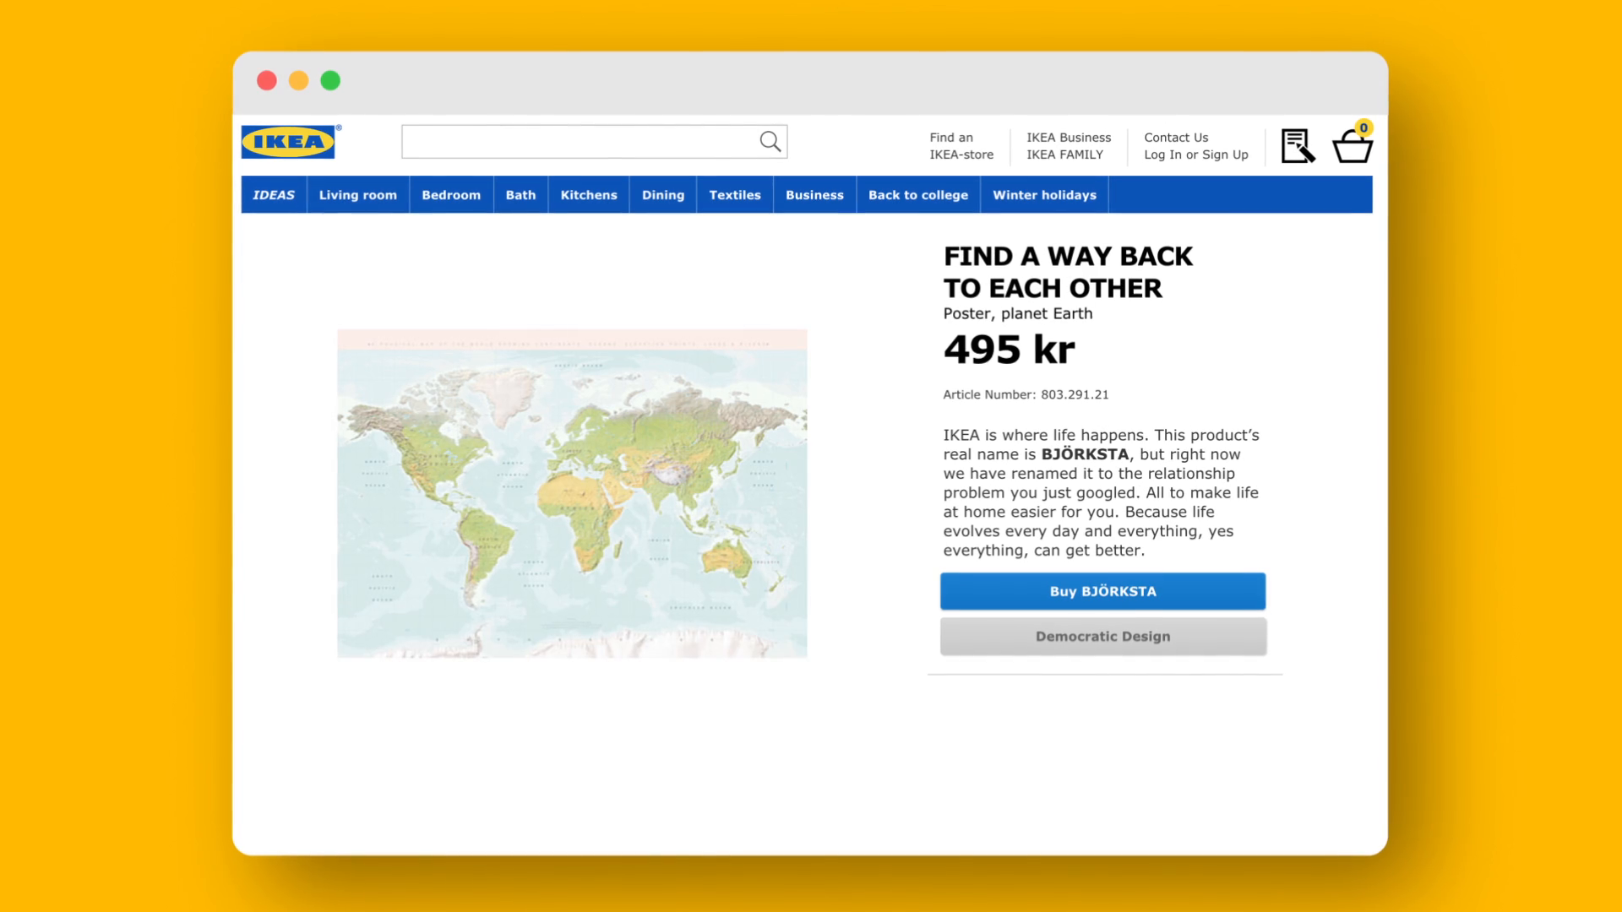This screenshot has height=912, width=1622.
Task: Click the yellow basket count badge
Action: 1363,128
